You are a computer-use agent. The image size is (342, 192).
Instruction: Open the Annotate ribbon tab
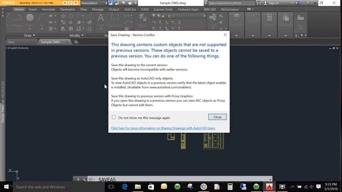point(49,10)
